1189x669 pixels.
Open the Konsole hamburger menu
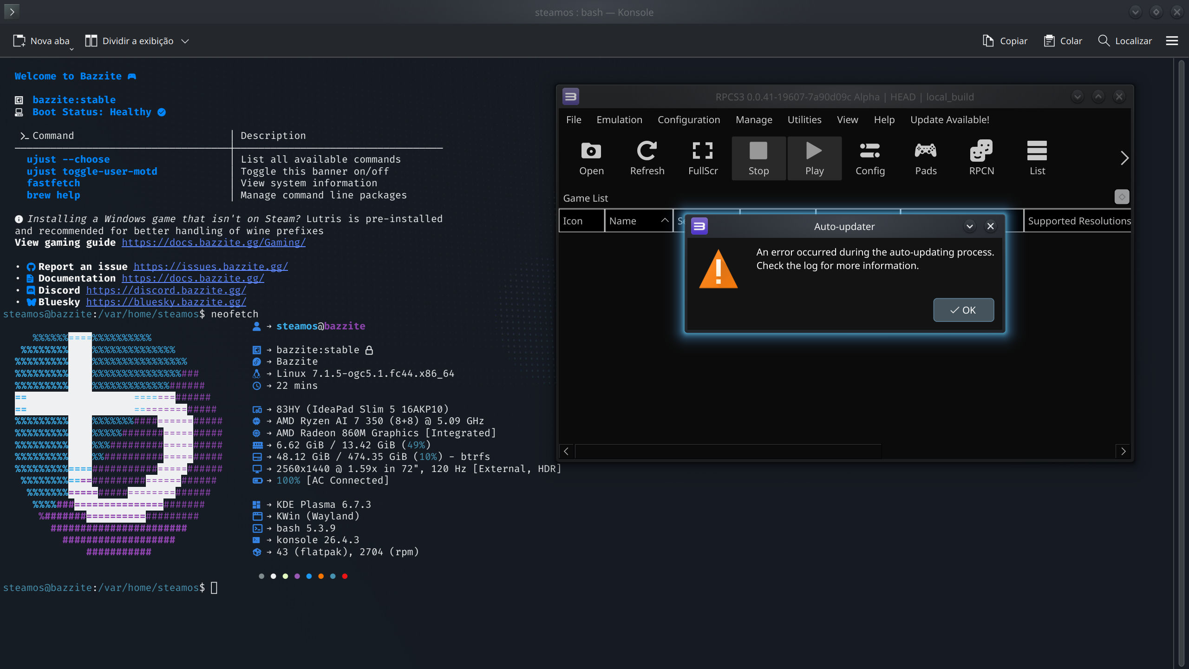click(1172, 41)
